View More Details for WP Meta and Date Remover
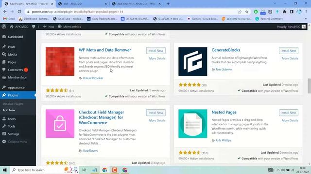This screenshot has height=174, width=311. click(157, 58)
